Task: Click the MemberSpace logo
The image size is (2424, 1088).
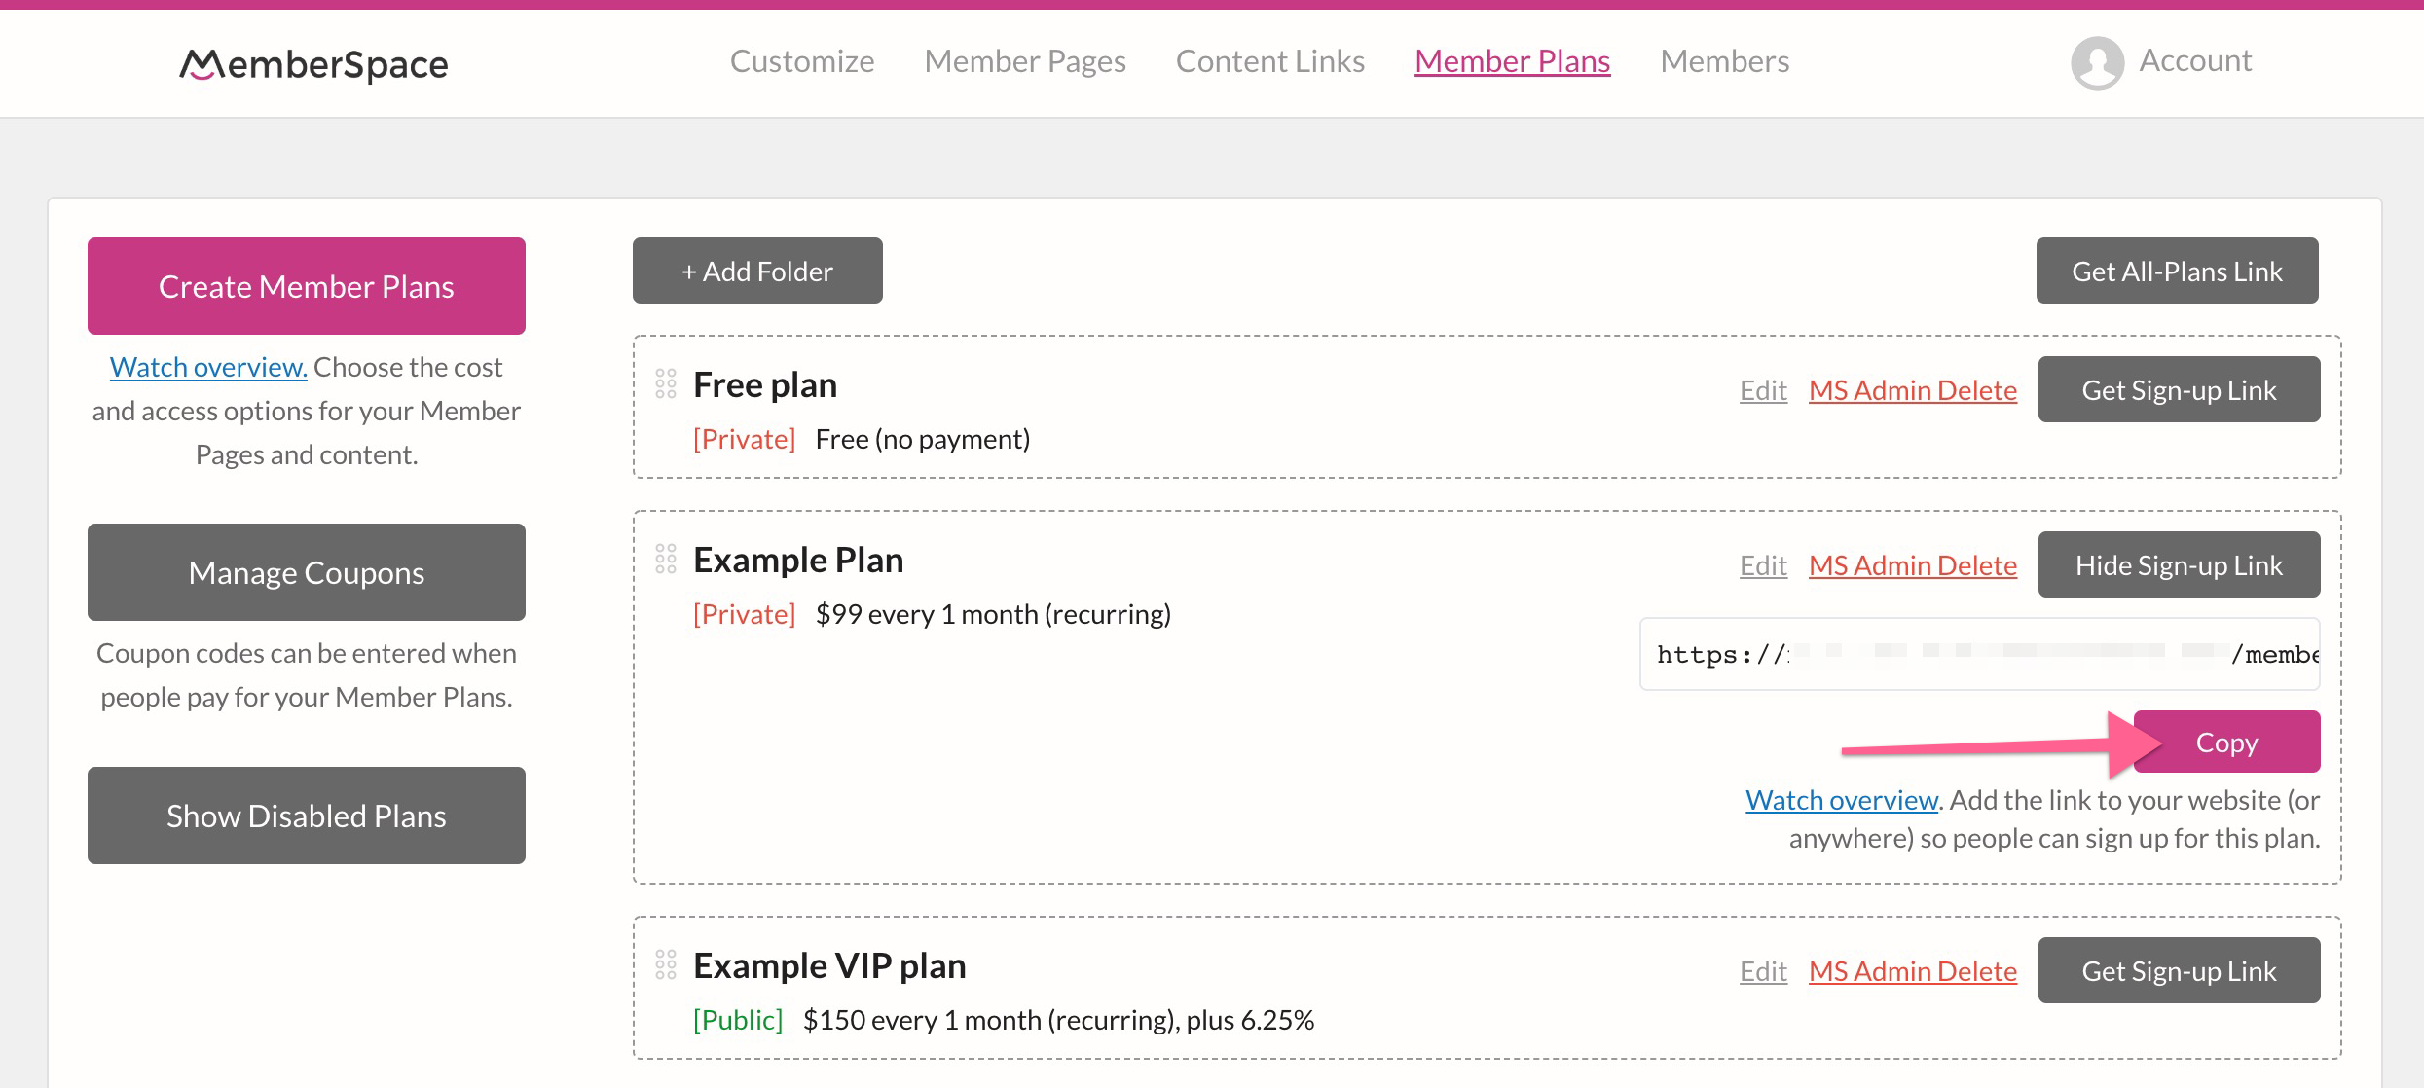Action: 312,62
